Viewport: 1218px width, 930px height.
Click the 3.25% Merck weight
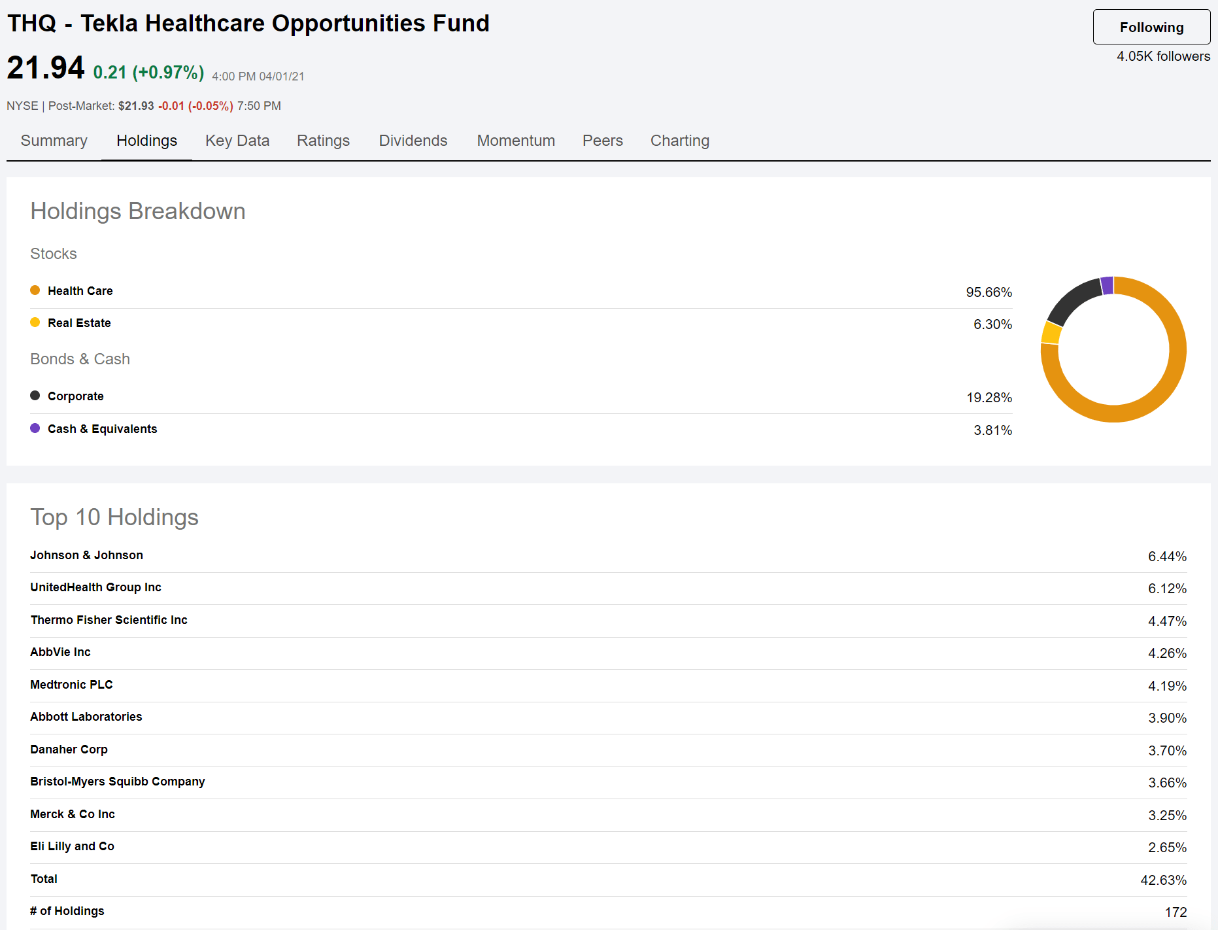tap(1167, 816)
